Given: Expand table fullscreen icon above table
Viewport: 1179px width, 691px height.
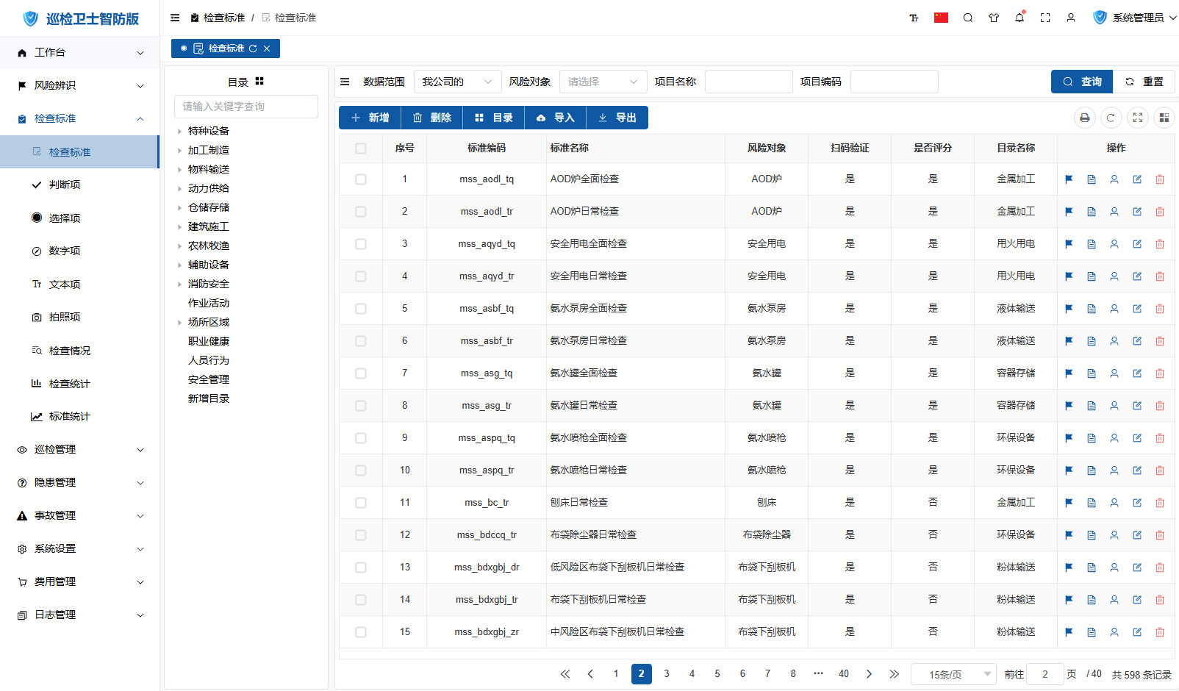Looking at the screenshot, I should click(1138, 118).
